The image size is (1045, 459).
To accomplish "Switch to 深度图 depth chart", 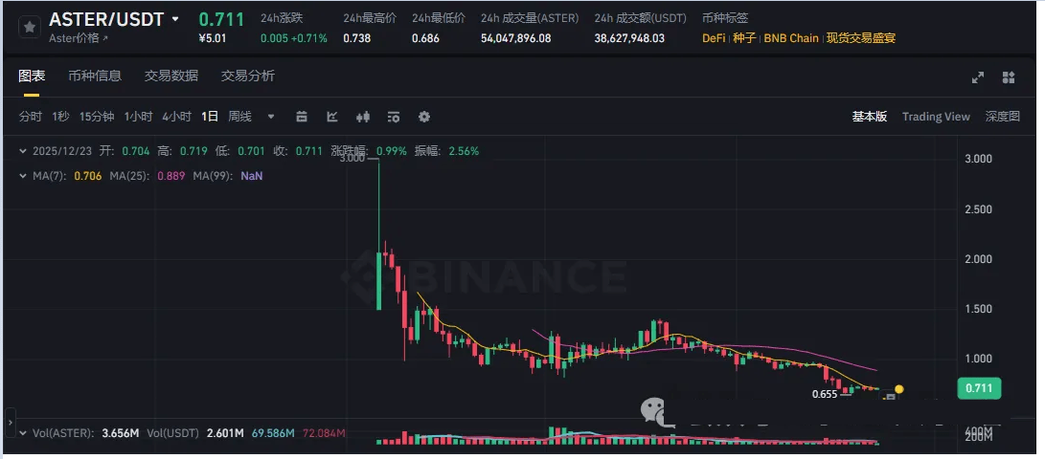I will pos(1002,117).
